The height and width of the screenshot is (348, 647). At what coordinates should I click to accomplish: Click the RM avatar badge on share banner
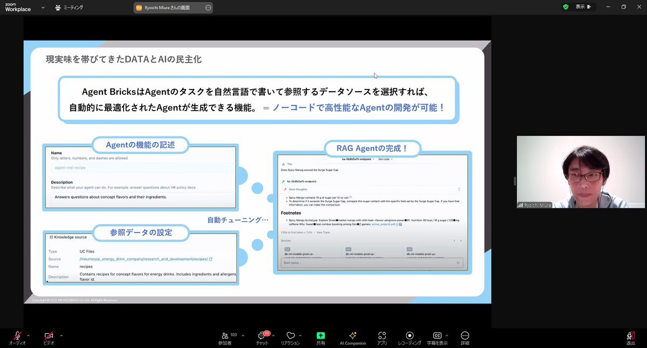(x=139, y=8)
